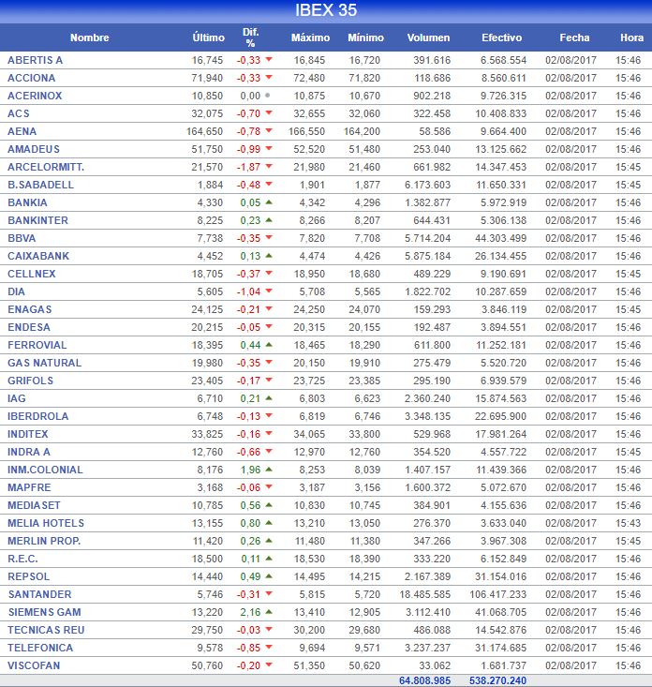The image size is (652, 687).
Task: Click the green up arrow for INM.COLONIAL
Action: coord(269,470)
